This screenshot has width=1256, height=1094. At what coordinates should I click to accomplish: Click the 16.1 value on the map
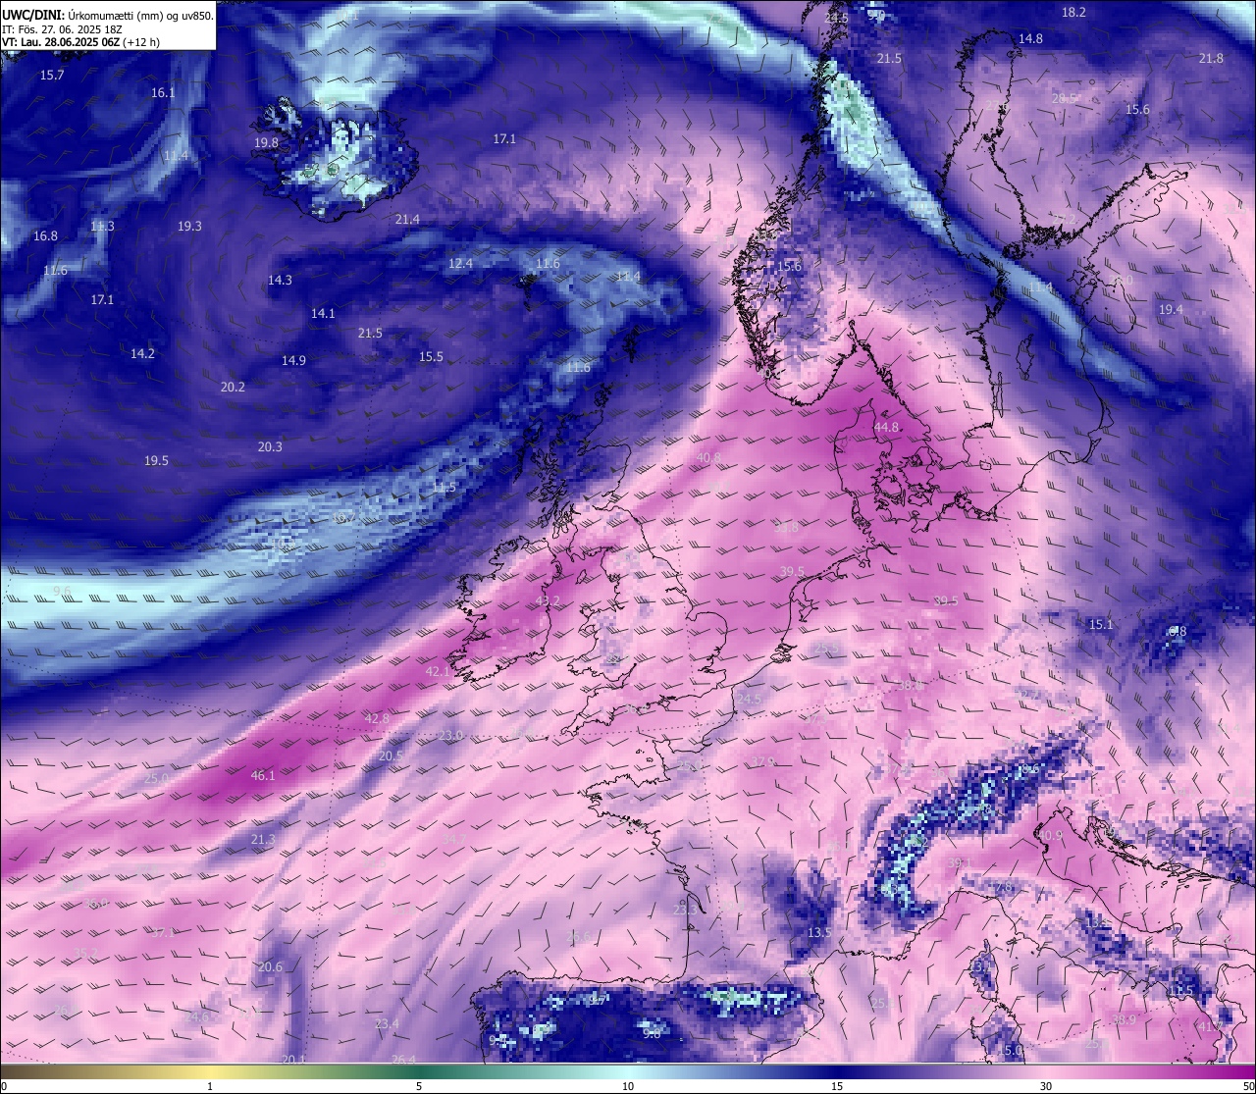pyautogui.click(x=163, y=93)
